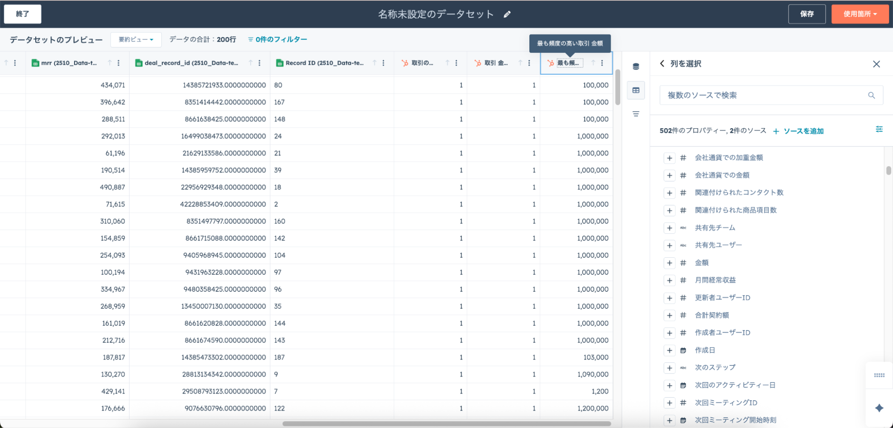Add the 金額 property with plus button

tap(669, 263)
